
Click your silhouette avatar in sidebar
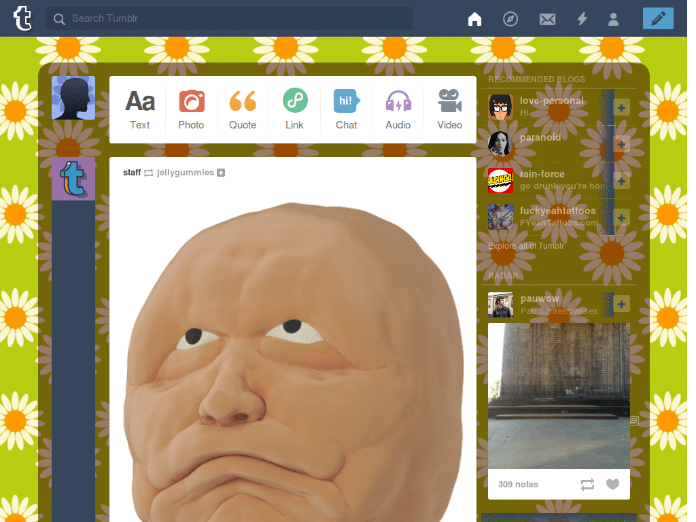point(73,98)
